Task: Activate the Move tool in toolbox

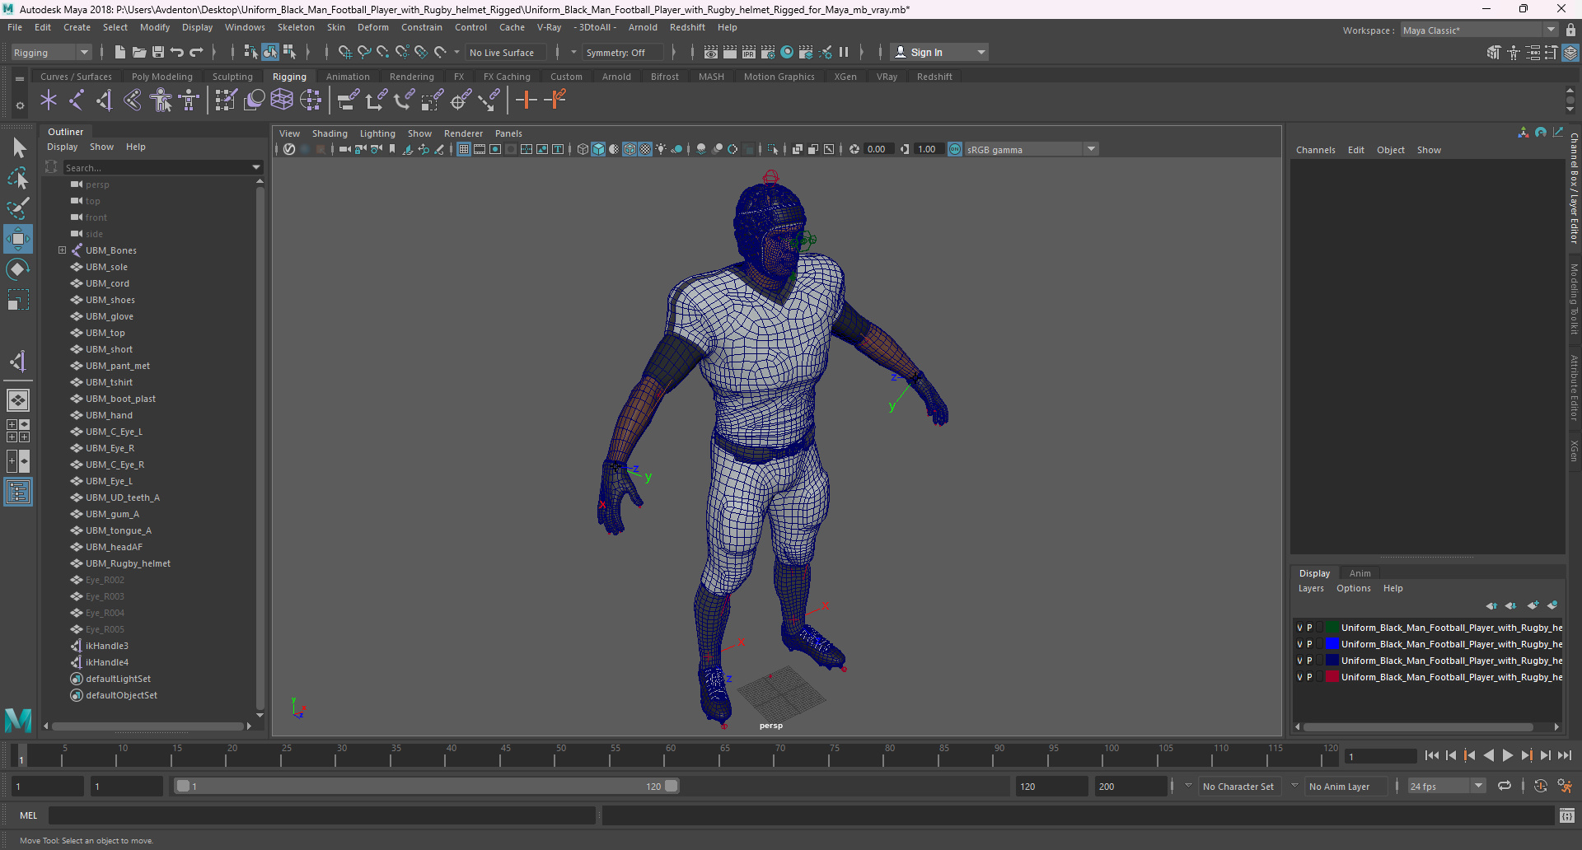Action: point(18,239)
